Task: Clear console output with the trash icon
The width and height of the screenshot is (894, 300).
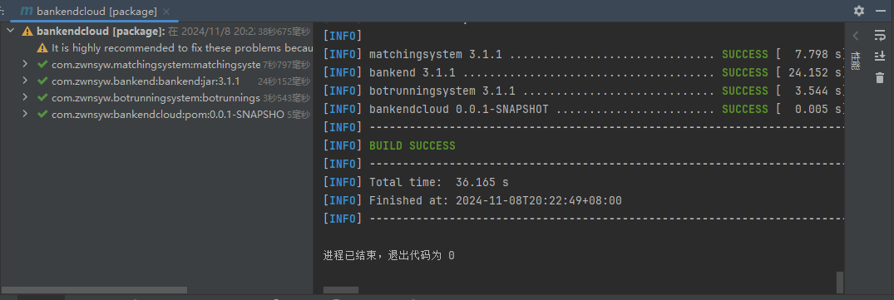Action: point(880,77)
